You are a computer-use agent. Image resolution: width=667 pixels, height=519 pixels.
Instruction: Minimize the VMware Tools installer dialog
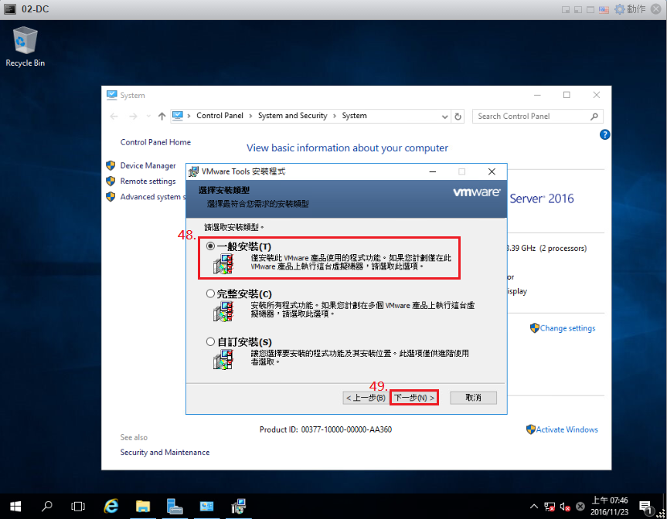point(433,171)
